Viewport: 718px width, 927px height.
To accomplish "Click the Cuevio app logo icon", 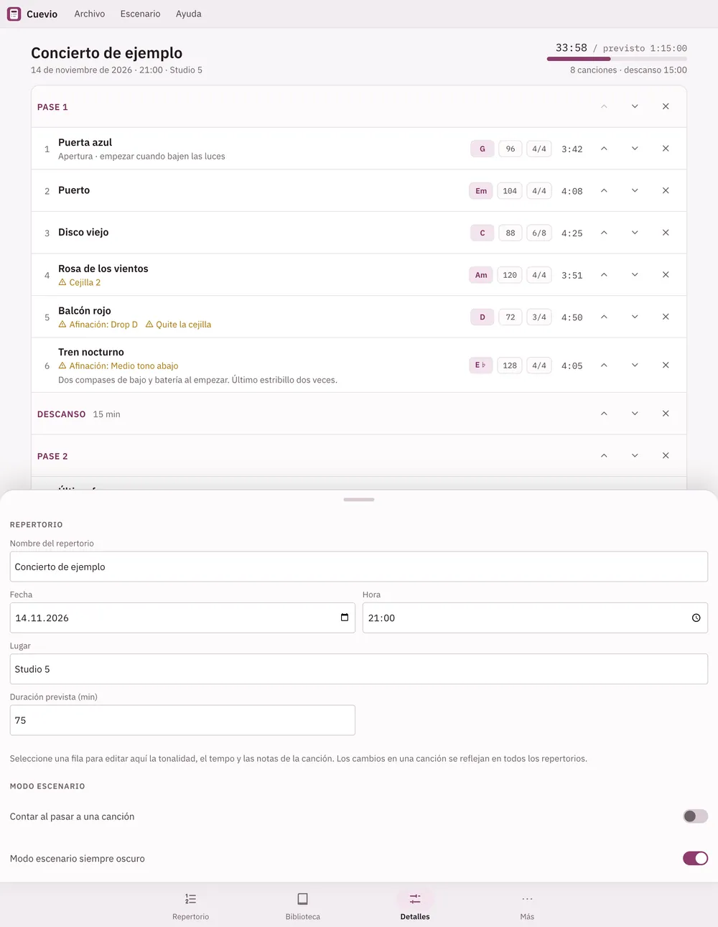I will (14, 14).
